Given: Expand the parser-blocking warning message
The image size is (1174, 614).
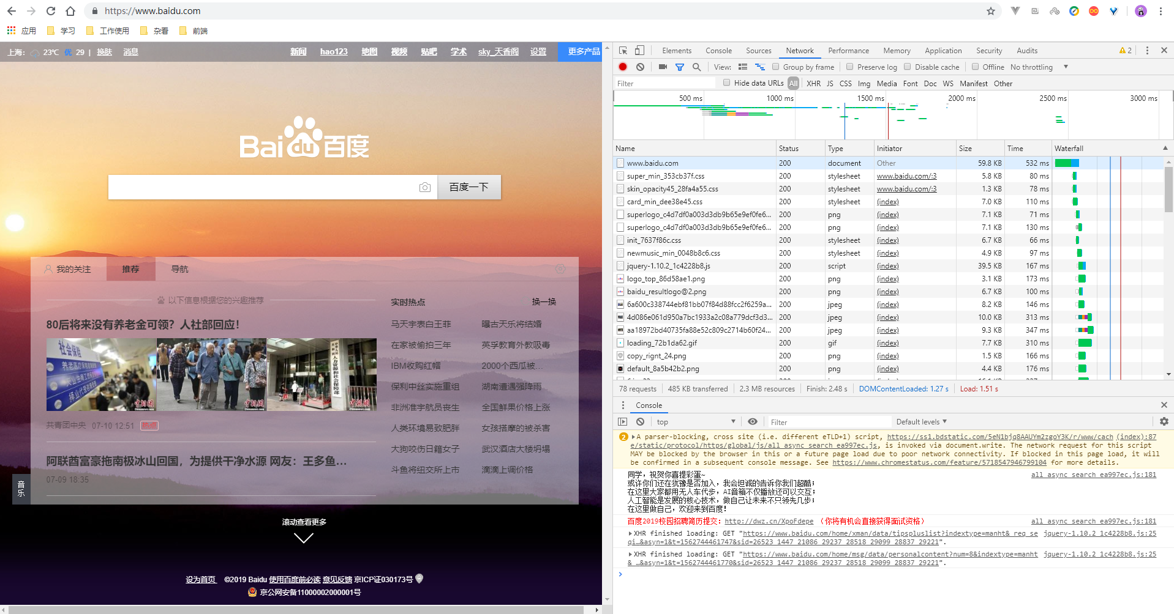Looking at the screenshot, I should 634,437.
